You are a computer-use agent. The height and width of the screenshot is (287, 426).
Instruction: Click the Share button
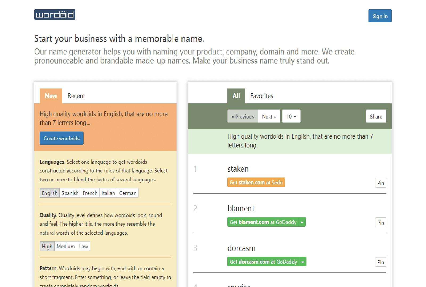pyautogui.click(x=376, y=116)
